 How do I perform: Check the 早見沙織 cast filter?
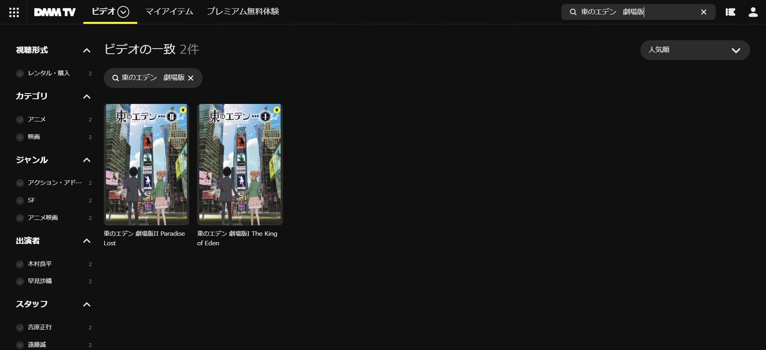(x=20, y=282)
